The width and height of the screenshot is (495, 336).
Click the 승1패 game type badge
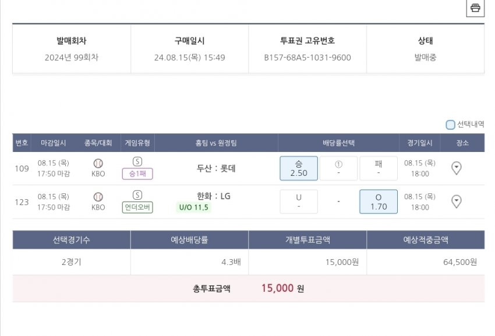[x=137, y=174]
